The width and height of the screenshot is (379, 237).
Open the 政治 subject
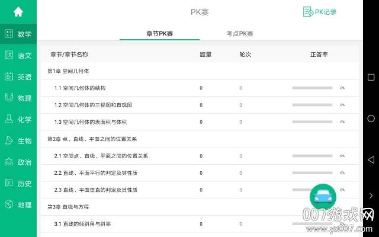pos(18,162)
